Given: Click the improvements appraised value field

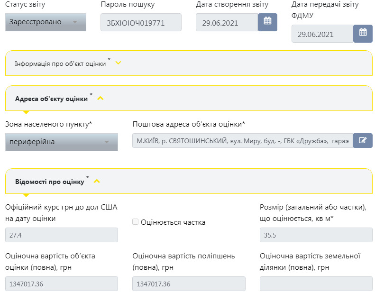Looking at the screenshot, I should [x=189, y=284].
